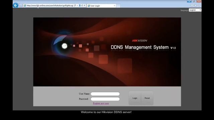Viewport: 214px width, 120px height.
Task: Click the User Name label text
Action: pos(84,94)
